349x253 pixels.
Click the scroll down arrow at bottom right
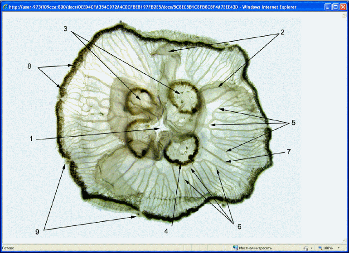(x=344, y=241)
